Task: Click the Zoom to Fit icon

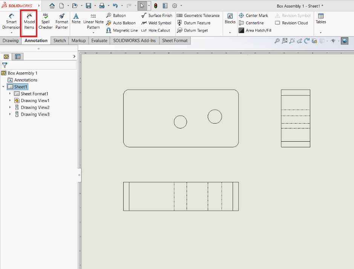Action: click(277, 41)
